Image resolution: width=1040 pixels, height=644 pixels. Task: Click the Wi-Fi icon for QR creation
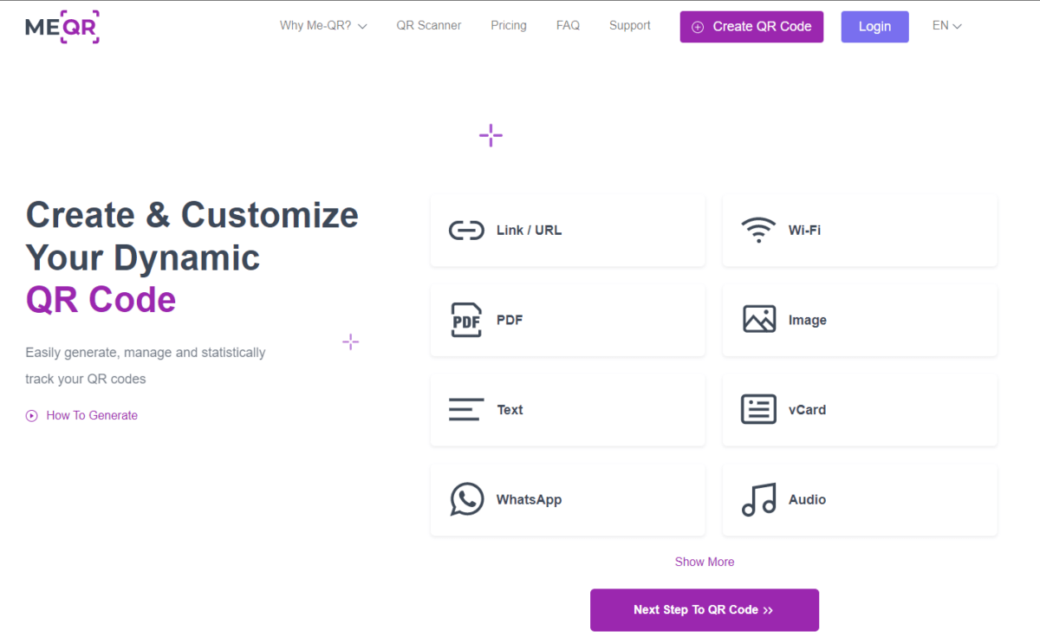[x=758, y=230]
